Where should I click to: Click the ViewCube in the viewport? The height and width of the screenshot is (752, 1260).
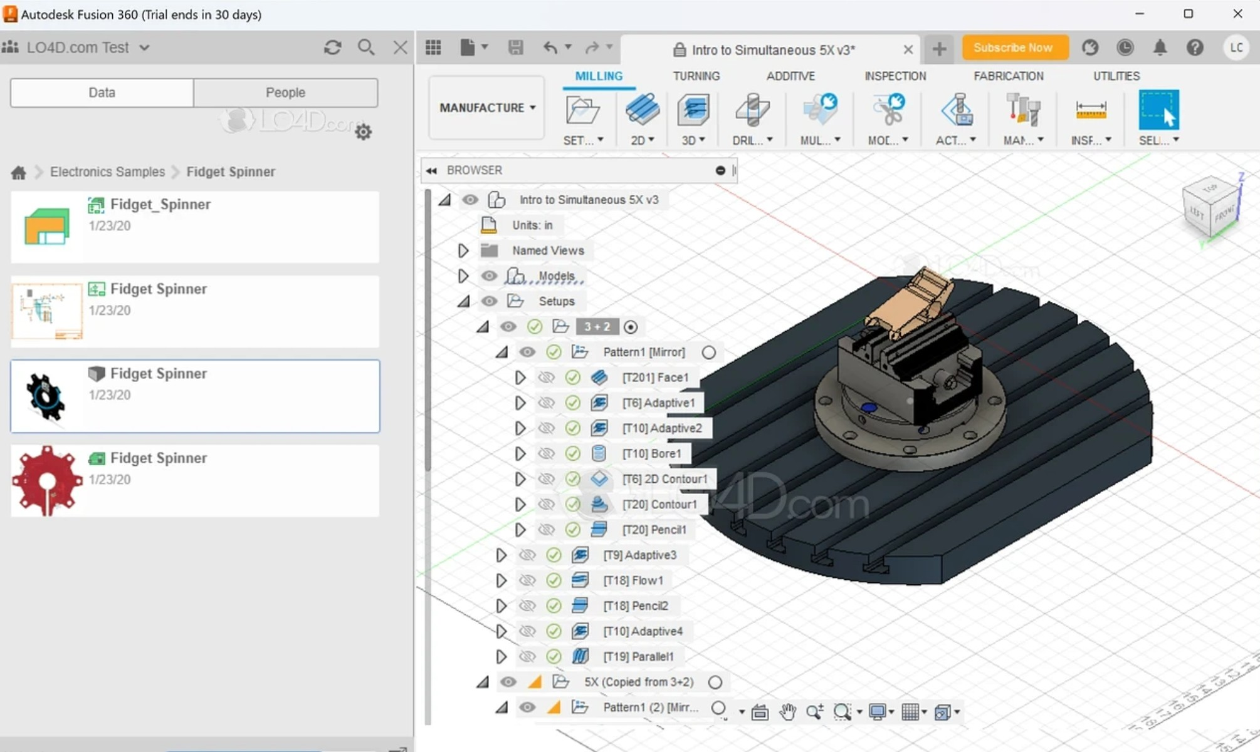coord(1211,208)
